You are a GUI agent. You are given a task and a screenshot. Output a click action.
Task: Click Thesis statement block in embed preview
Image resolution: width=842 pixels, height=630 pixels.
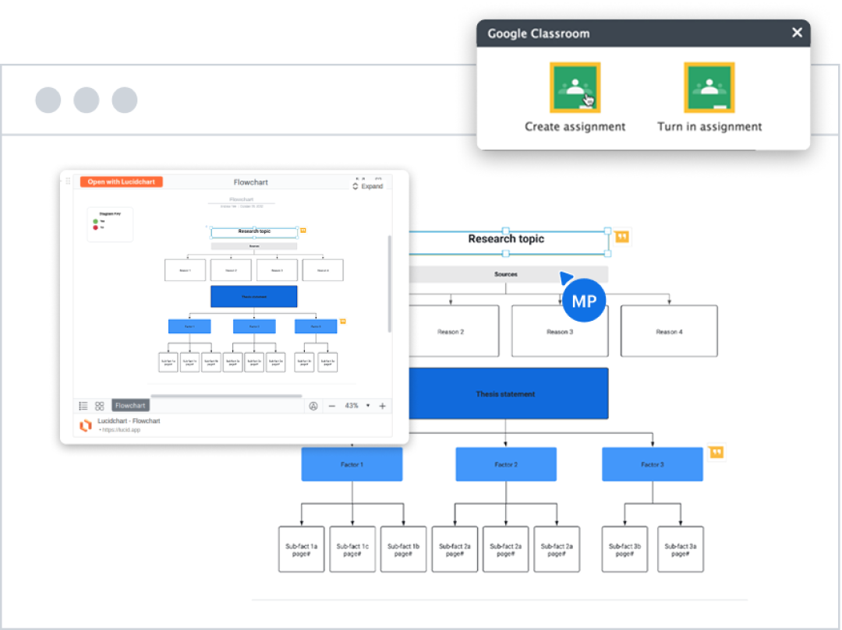click(254, 297)
